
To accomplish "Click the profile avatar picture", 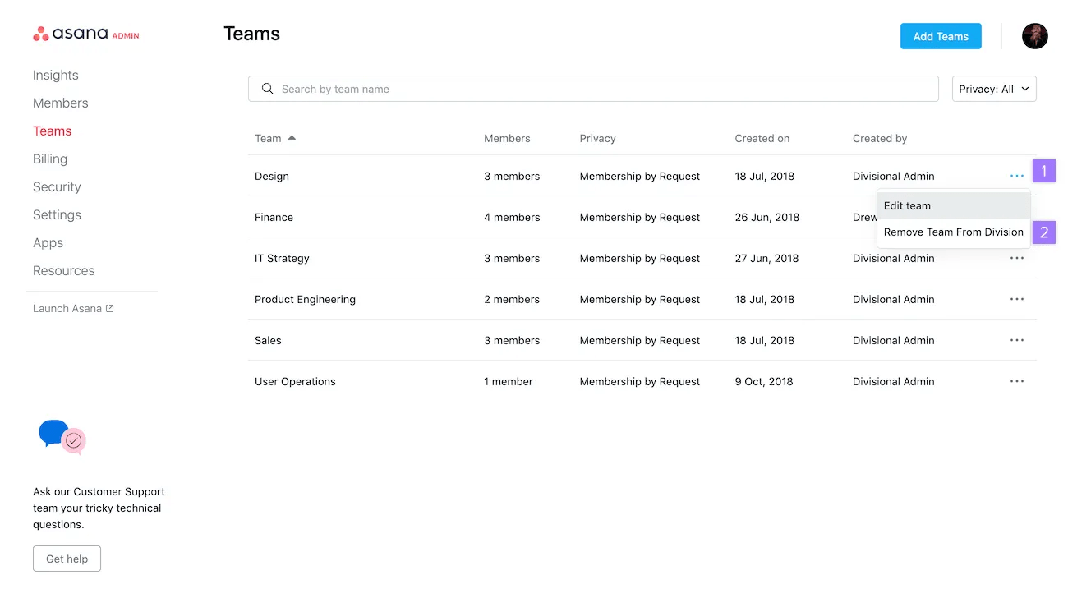I will [x=1034, y=36].
